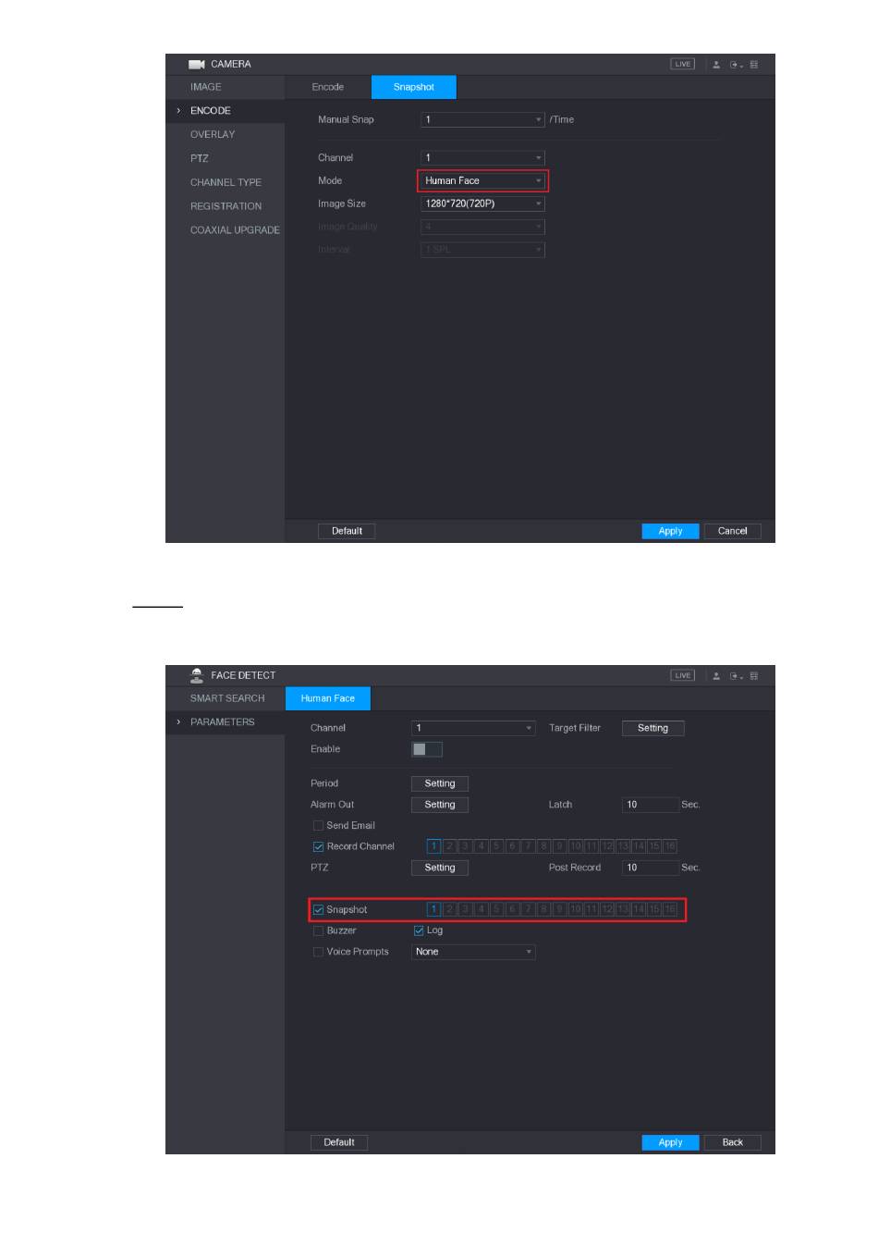This screenshot has width=878, height=1257.
Task: Click the grid menu icon in FACE DETECT header
Action: coord(754,676)
